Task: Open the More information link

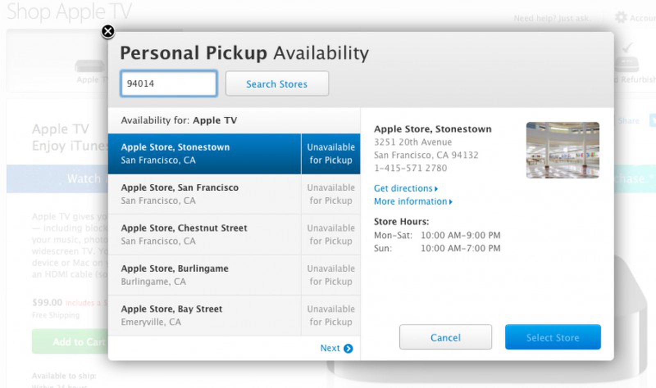Action: click(410, 201)
